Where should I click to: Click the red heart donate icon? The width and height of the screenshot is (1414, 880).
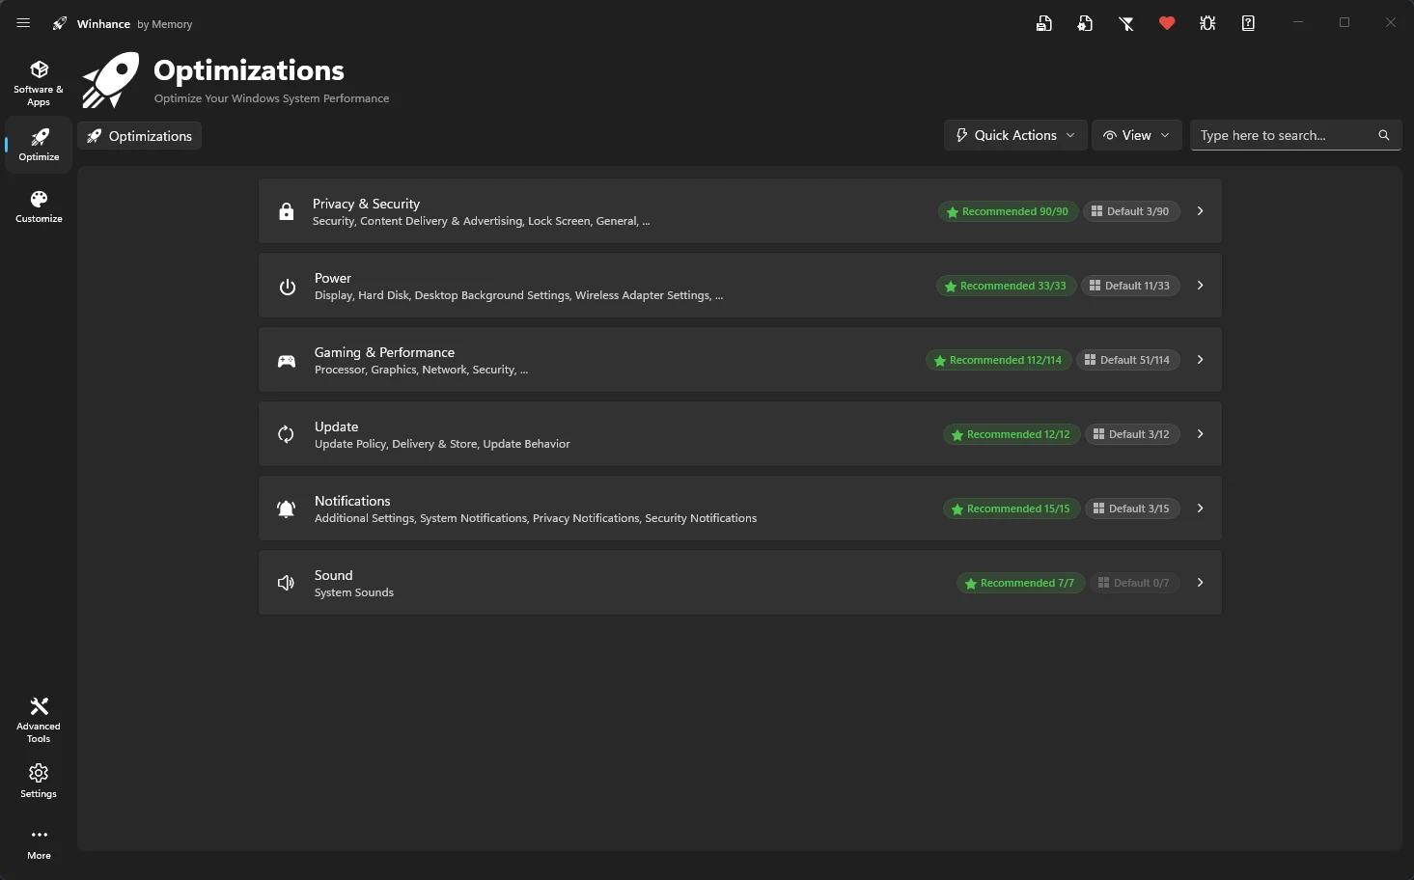(1167, 23)
